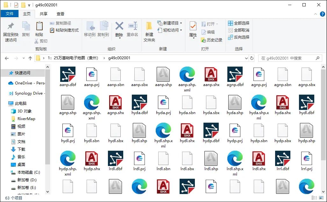The image size is (327, 202).
Task: Select the aanp.shp.xml Edge file icon
Action: coord(187,74)
